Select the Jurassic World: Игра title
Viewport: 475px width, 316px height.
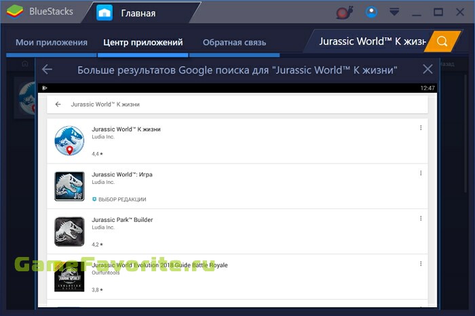coord(122,175)
